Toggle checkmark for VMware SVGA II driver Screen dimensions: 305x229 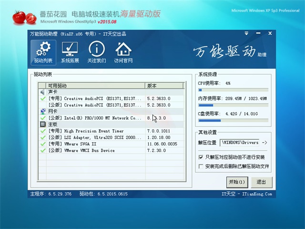pos(43,144)
